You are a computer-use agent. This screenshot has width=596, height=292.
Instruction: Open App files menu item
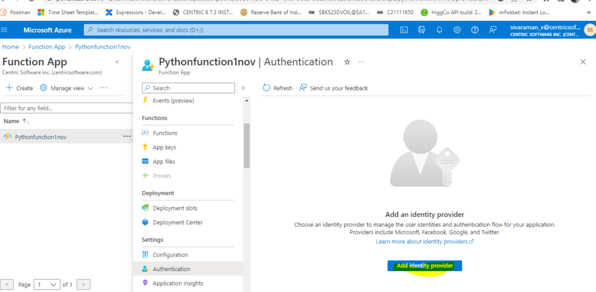164,161
